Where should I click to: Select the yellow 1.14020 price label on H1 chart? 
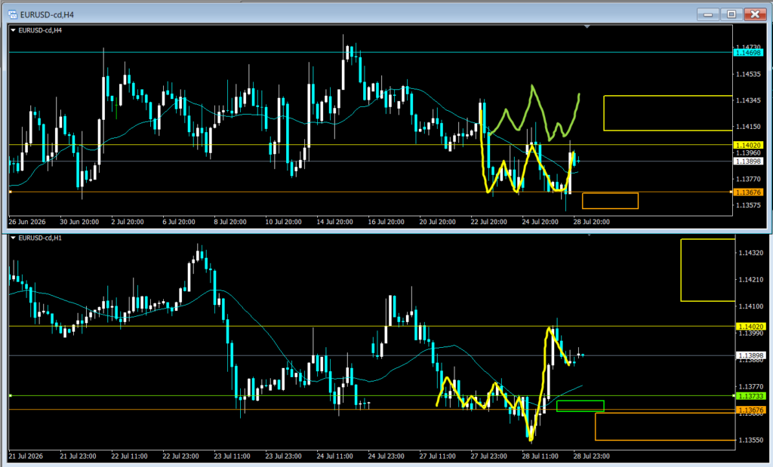click(751, 327)
